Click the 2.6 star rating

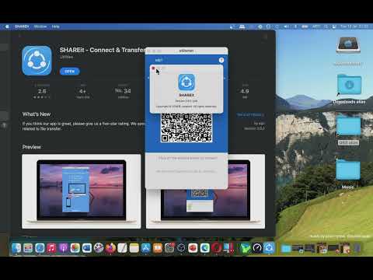[42, 91]
